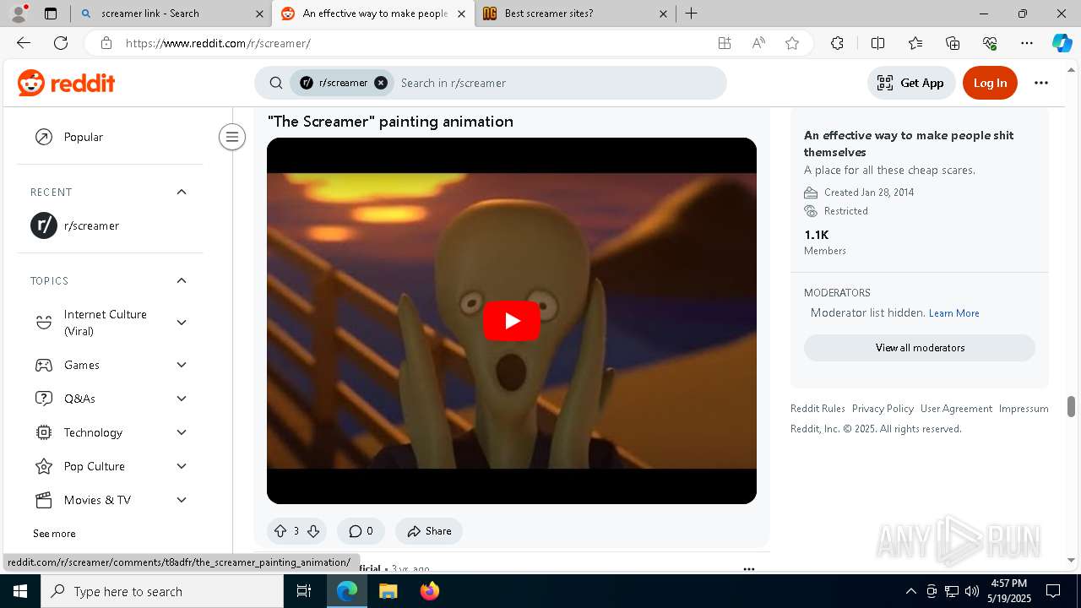
Task: Downvote the Screamer painting animation post
Action: click(x=313, y=531)
